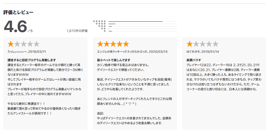Click the 1,870件の評価 ratings count

77,31
